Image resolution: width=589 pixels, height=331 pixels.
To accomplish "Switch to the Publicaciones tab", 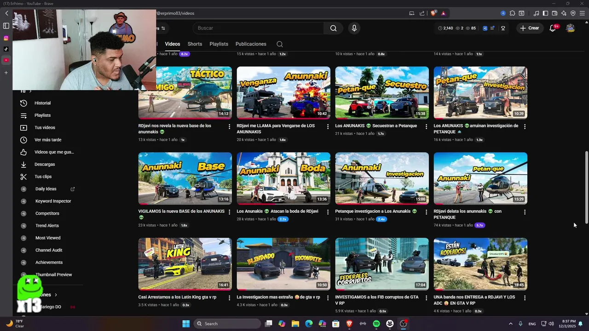I will [x=251, y=44].
